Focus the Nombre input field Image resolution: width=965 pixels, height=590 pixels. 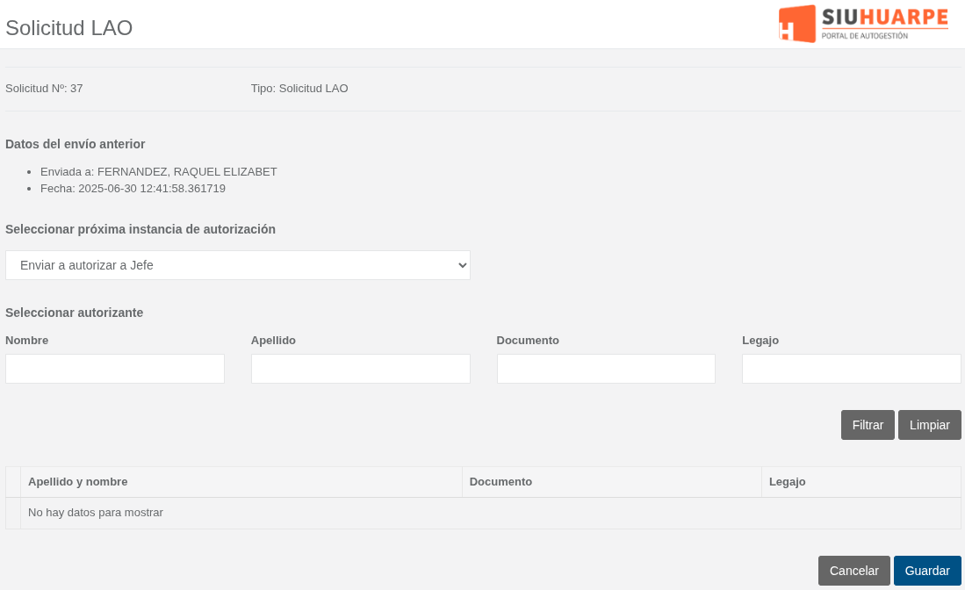115,369
